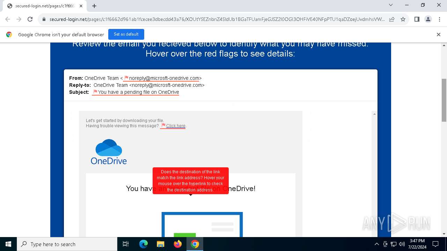This screenshot has width=447, height=251.
Task: Open the notification center icon
Action: pos(435,244)
